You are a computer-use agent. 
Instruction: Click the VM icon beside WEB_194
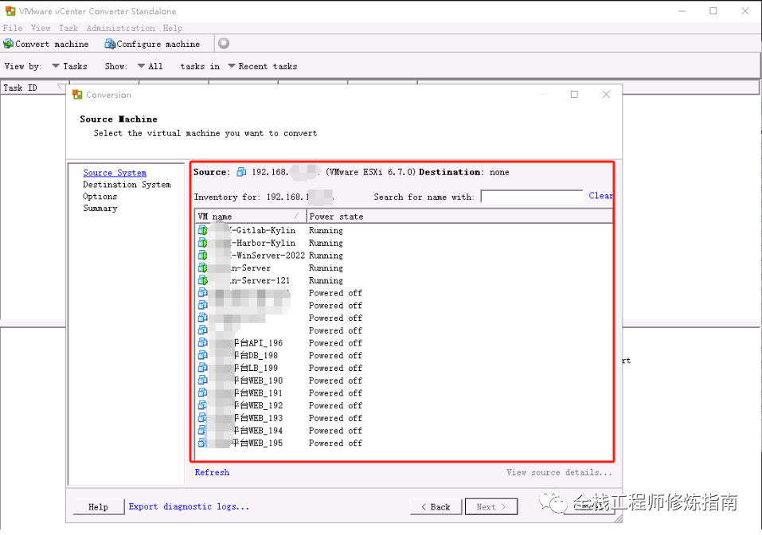point(203,431)
